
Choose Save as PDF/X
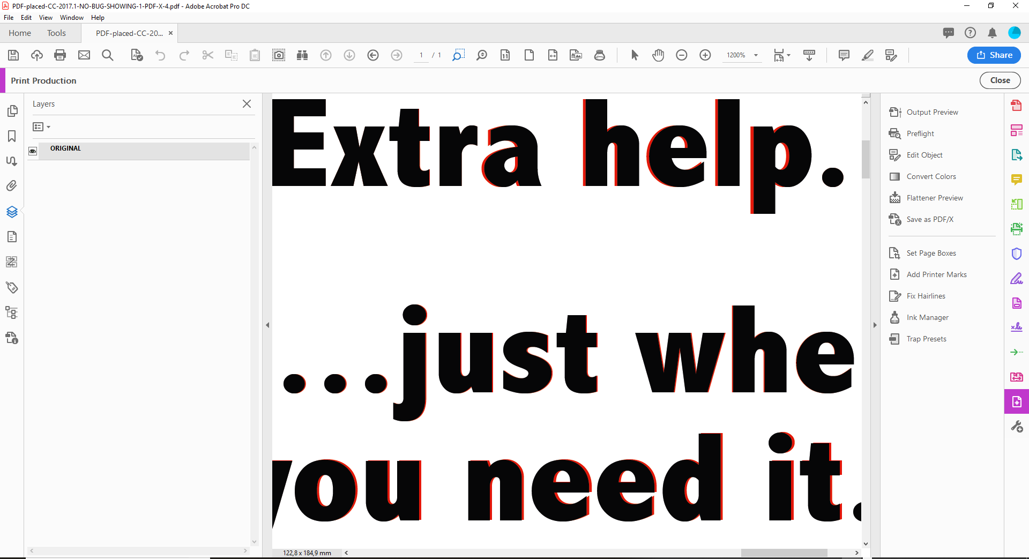(x=929, y=219)
